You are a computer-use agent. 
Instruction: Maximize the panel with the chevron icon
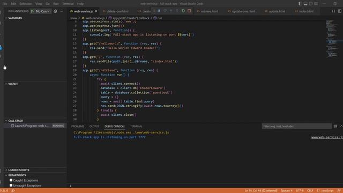(341, 127)
